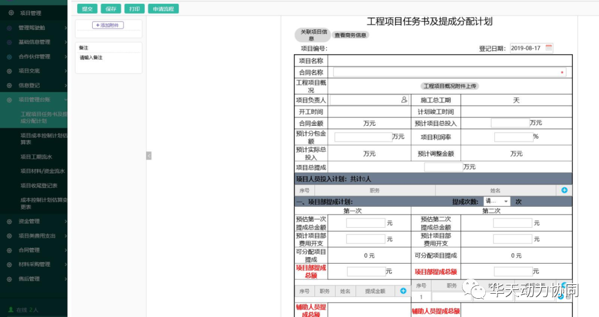The height and width of the screenshot is (317, 599).
Task: Click the 查看商务信息 button
Action: (351, 35)
